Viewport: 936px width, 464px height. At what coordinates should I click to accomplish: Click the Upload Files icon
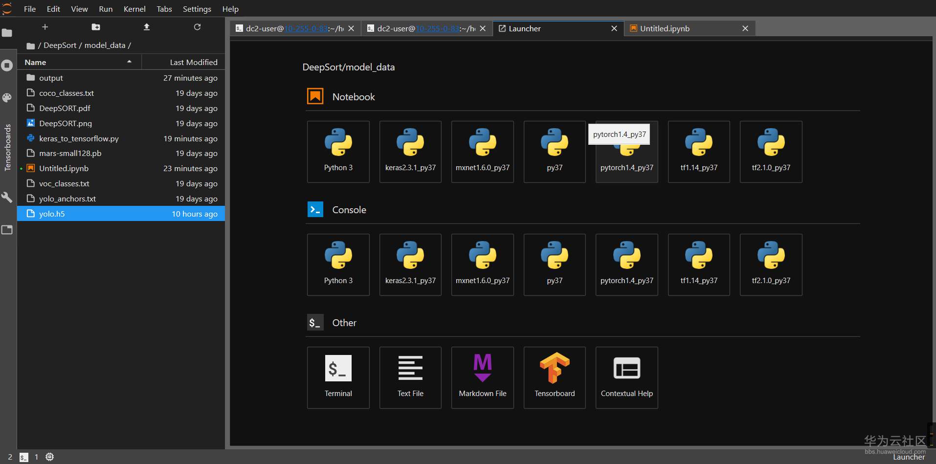pos(147,27)
